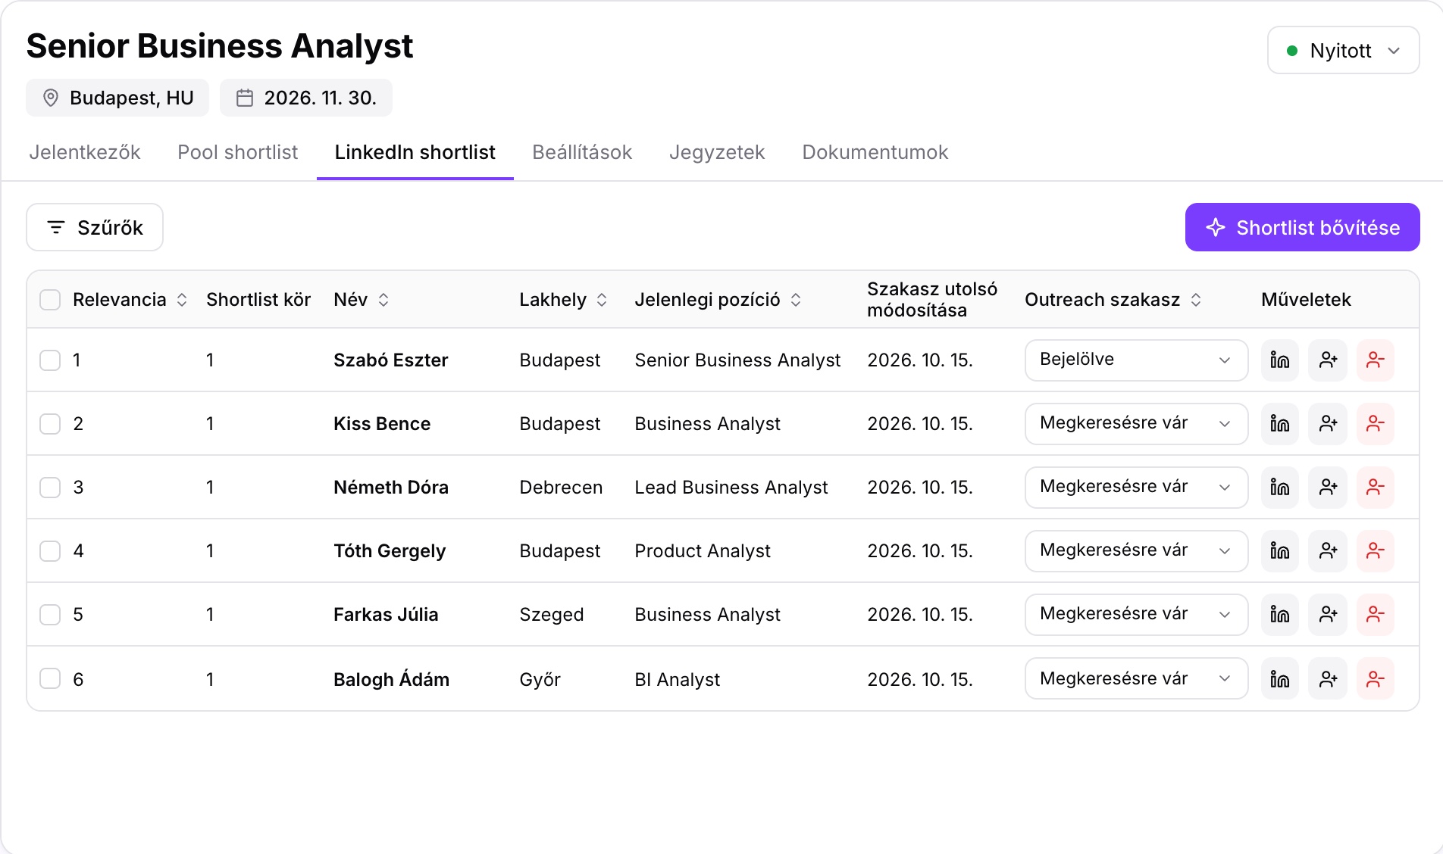The height and width of the screenshot is (854, 1443).
Task: Tick the checkbox beside Németh Dóra
Action: pyautogui.click(x=50, y=487)
